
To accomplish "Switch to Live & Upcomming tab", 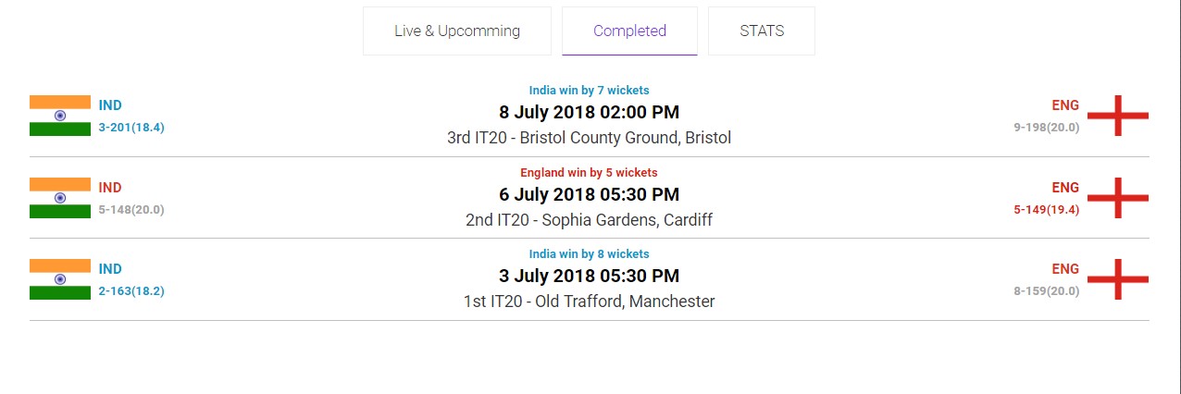I will tap(457, 31).
